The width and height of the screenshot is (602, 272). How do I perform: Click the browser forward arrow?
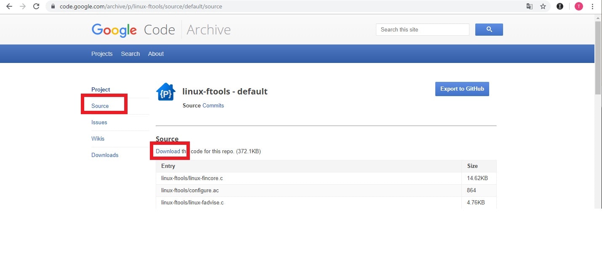click(x=22, y=6)
